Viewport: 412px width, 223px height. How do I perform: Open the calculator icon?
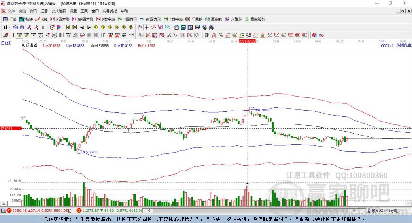tap(183, 27)
